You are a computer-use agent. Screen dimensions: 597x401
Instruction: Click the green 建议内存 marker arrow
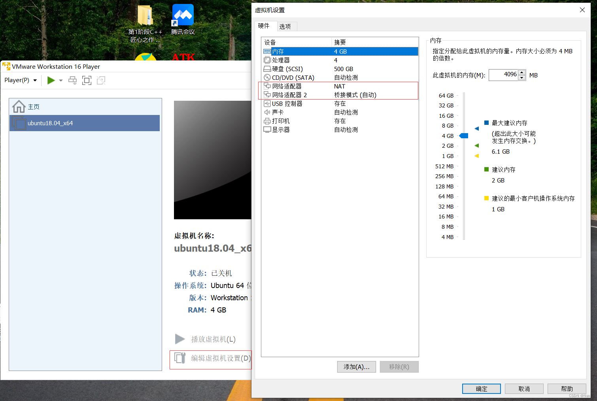tap(477, 146)
